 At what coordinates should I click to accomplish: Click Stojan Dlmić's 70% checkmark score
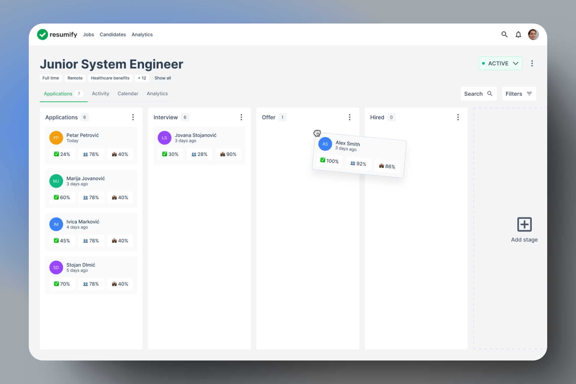pyautogui.click(x=62, y=284)
